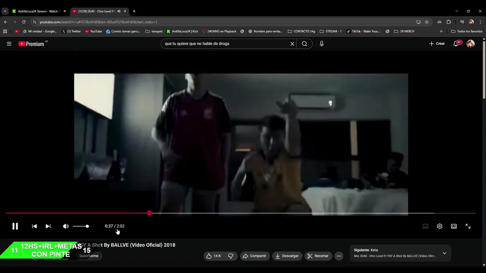486x273 pixels.
Task: Open the ArdillaLoca24 | Kick bookmark
Action: click(x=182, y=31)
